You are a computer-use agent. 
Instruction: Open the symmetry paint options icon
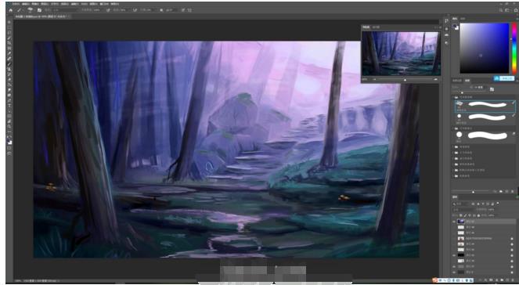[x=189, y=10]
